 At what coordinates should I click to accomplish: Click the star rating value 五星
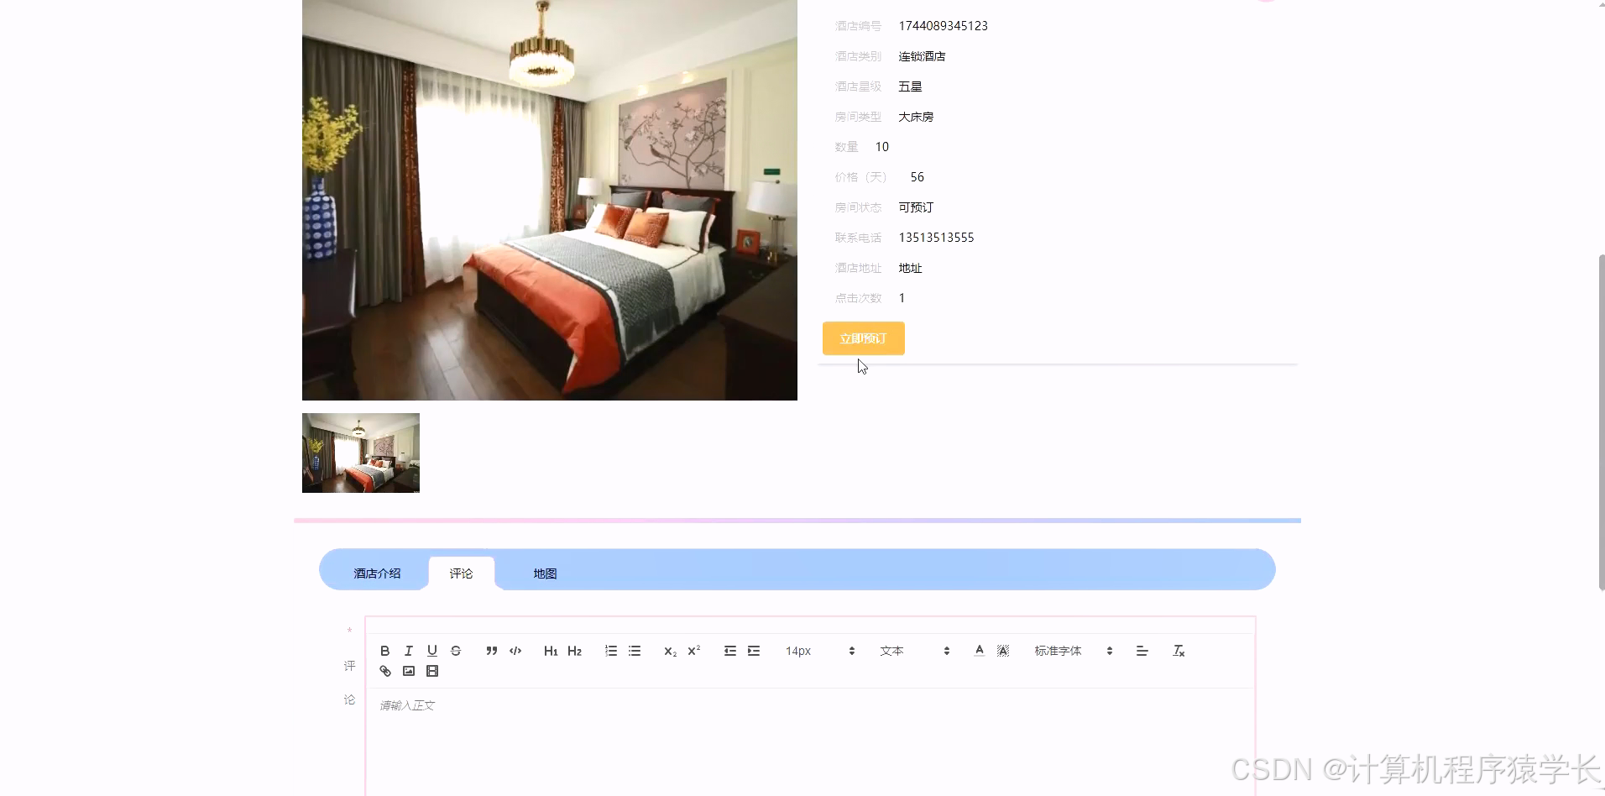click(x=910, y=86)
